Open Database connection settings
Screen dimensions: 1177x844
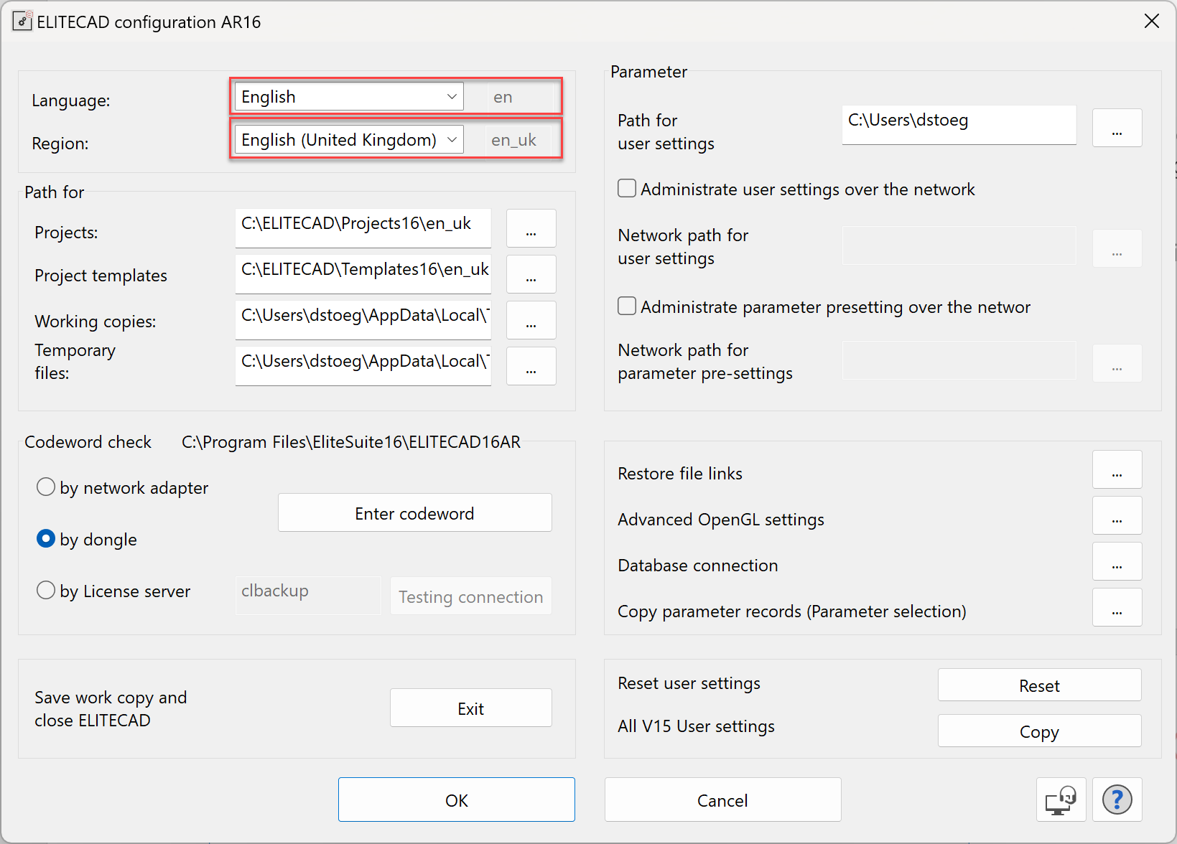pyautogui.click(x=1117, y=561)
